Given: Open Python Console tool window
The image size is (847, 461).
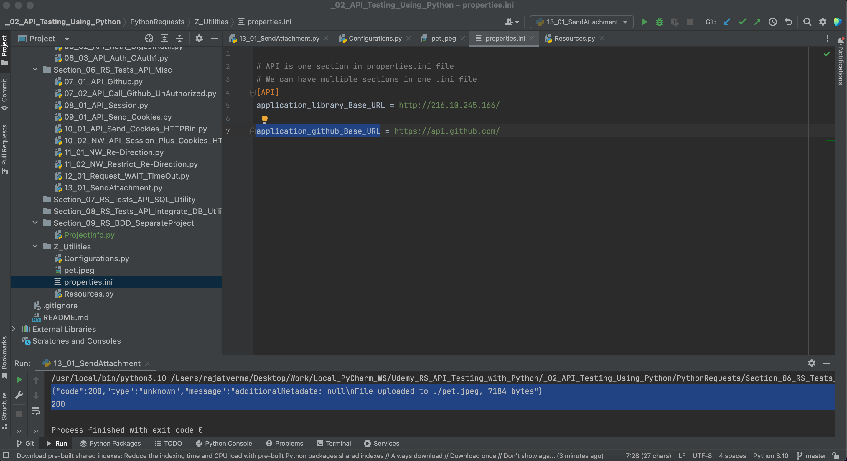Looking at the screenshot, I should coord(224,443).
